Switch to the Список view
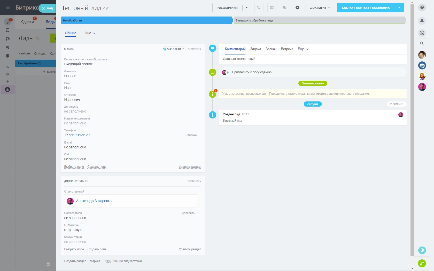The width and height of the screenshot is (434, 271). (x=40, y=54)
